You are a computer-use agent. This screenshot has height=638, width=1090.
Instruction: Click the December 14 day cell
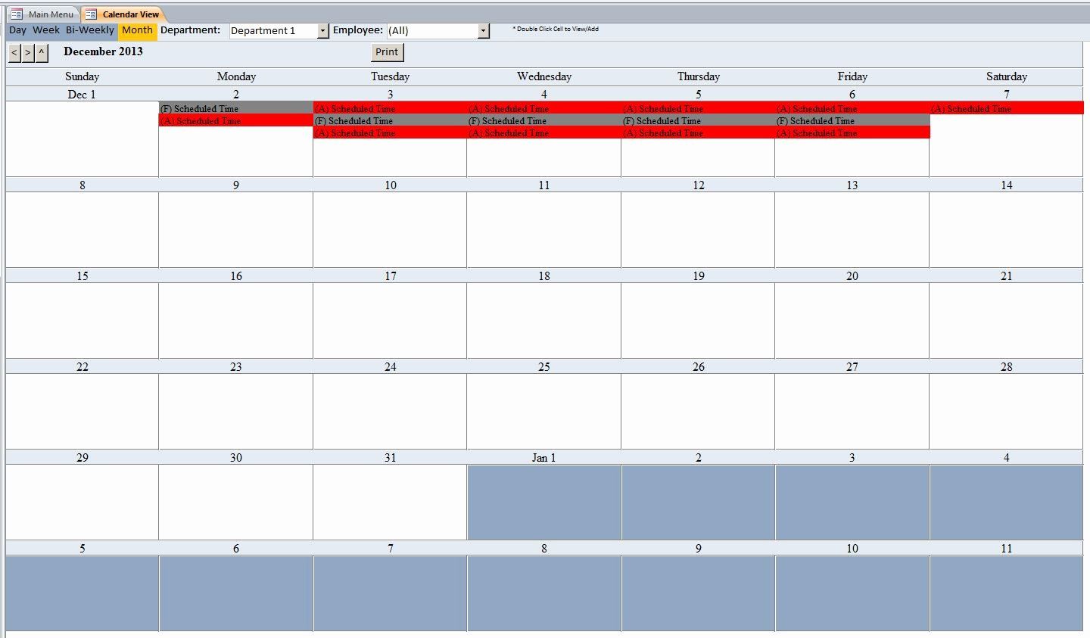tap(1006, 229)
